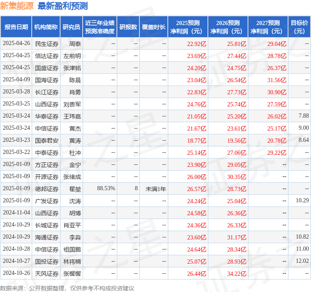Select analyst 周泰
This screenshot has width=311, height=292.
[x=75, y=44]
